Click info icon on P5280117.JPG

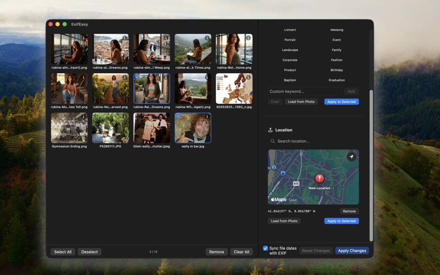click(x=125, y=117)
